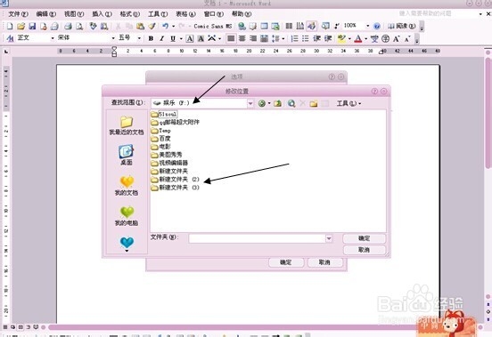This screenshot has height=337, width=492.
Task: Click 取消 in the 选项 dialog behind
Action: click(x=324, y=262)
